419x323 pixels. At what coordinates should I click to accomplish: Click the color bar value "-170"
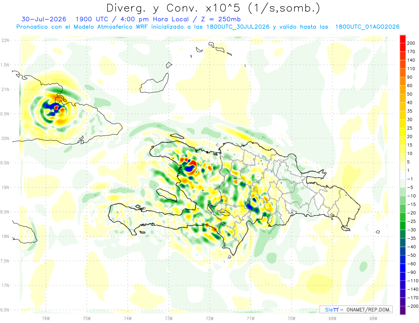[413, 298]
